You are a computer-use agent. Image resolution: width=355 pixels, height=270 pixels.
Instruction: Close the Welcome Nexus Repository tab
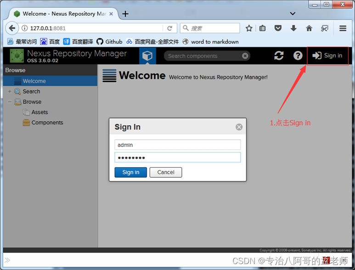point(111,14)
